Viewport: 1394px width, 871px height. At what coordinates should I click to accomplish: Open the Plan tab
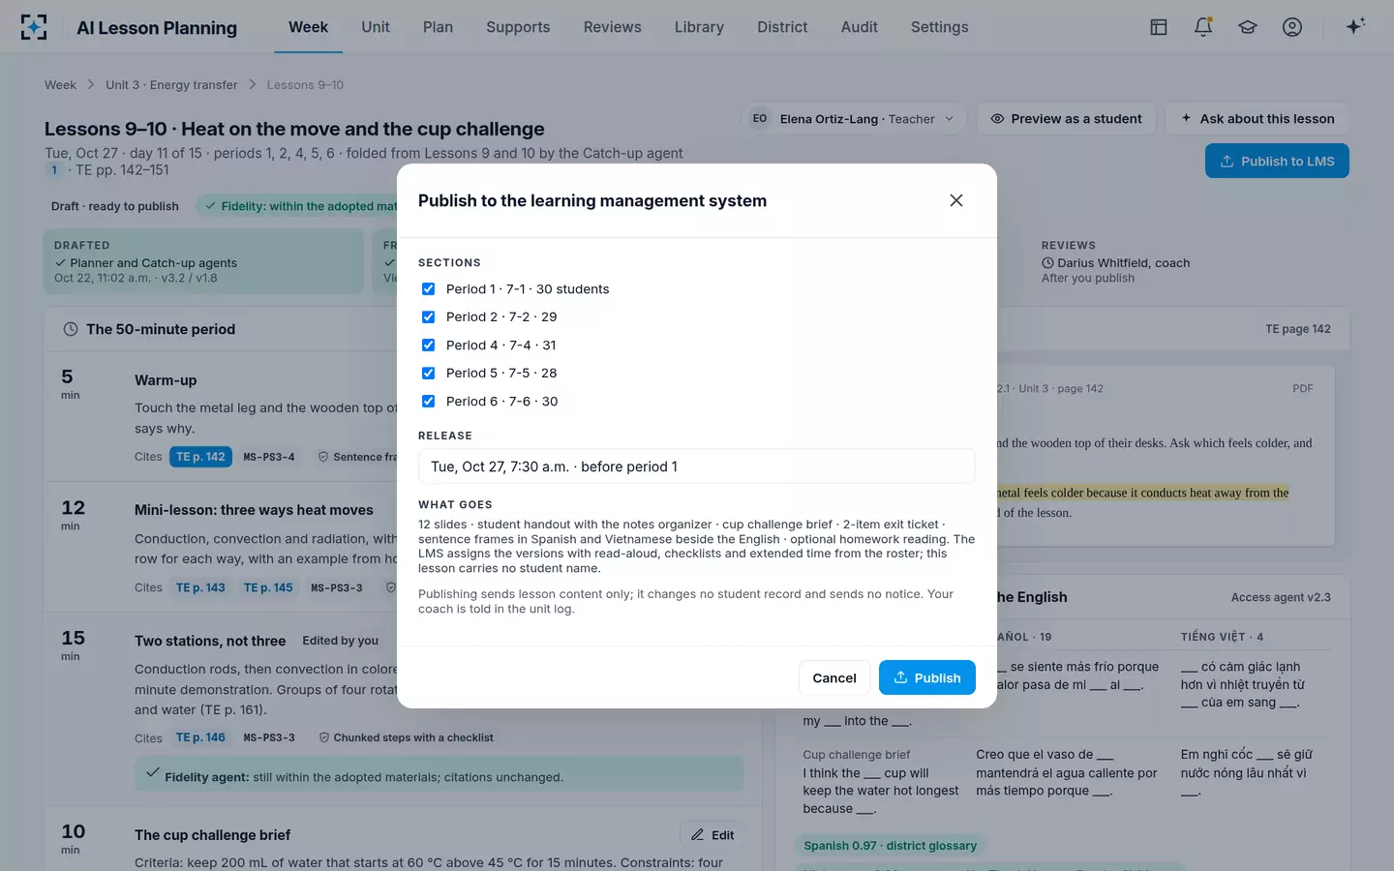438,27
